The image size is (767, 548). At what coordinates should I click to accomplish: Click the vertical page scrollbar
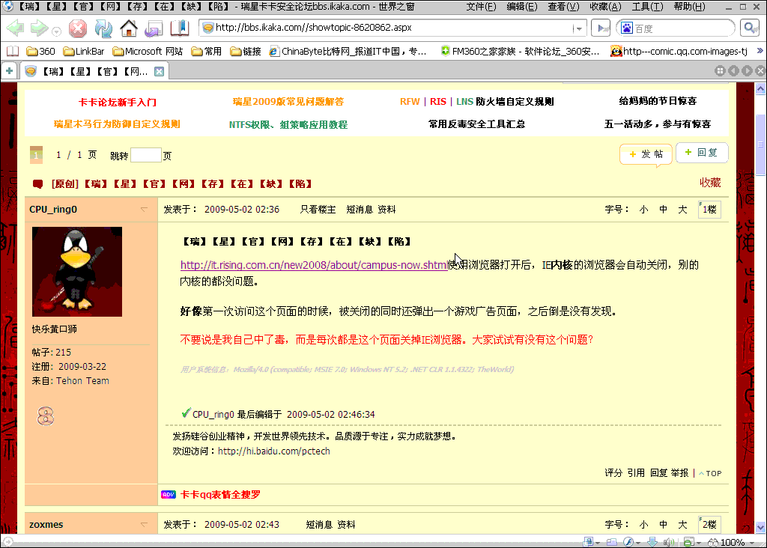[x=760, y=299]
